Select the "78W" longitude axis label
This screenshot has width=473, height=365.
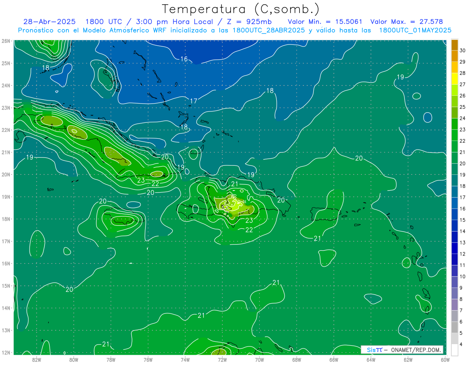(x=111, y=359)
